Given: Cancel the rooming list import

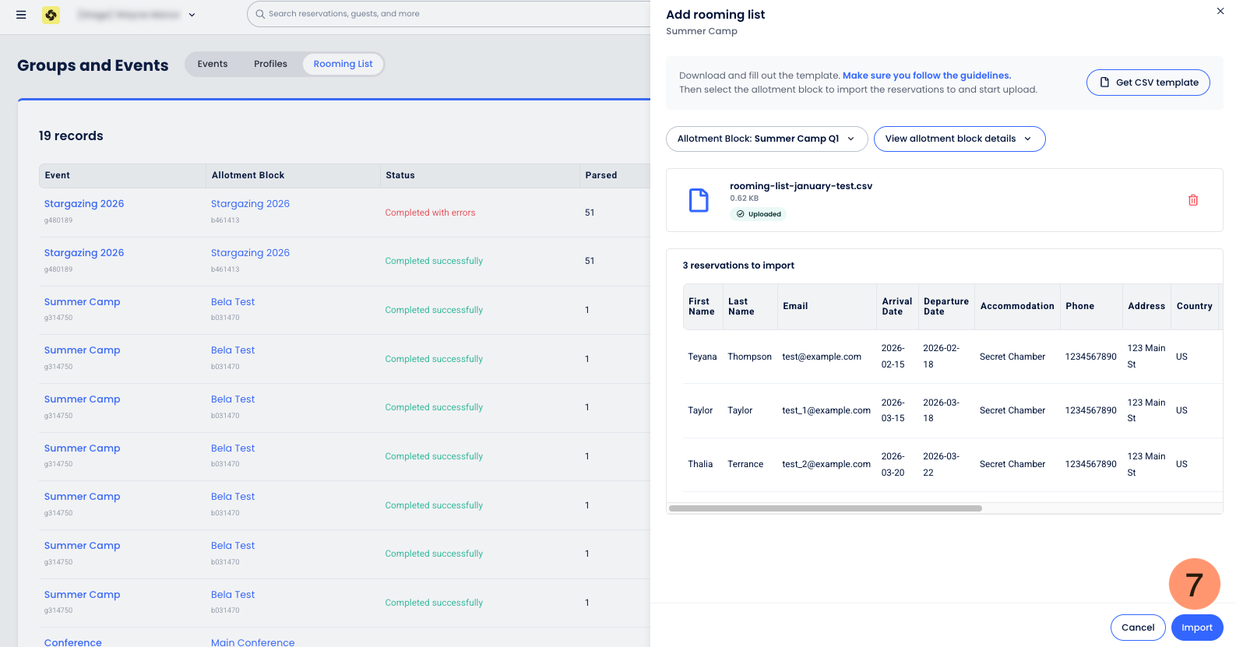Looking at the screenshot, I should (1137, 628).
